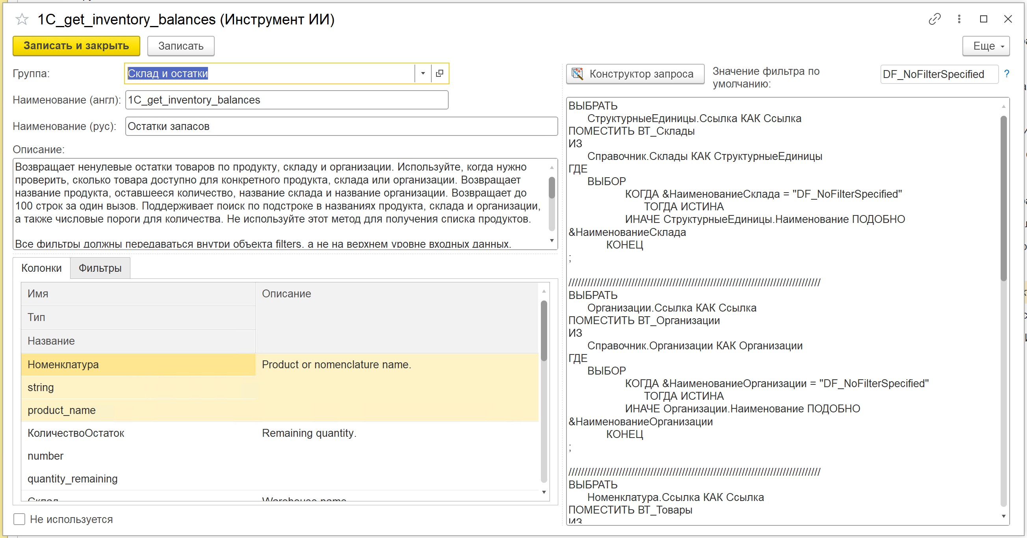The height and width of the screenshot is (538, 1027).
Task: Edit the Наименование (англ) field
Action: point(287,100)
